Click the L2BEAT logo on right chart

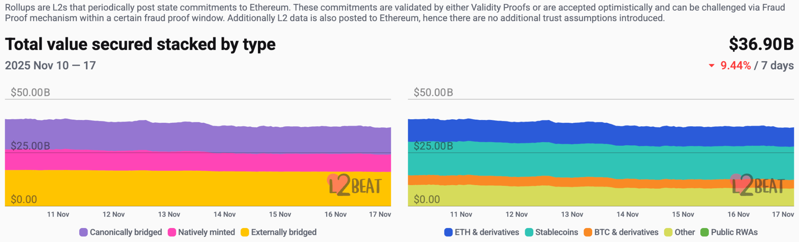point(757,185)
